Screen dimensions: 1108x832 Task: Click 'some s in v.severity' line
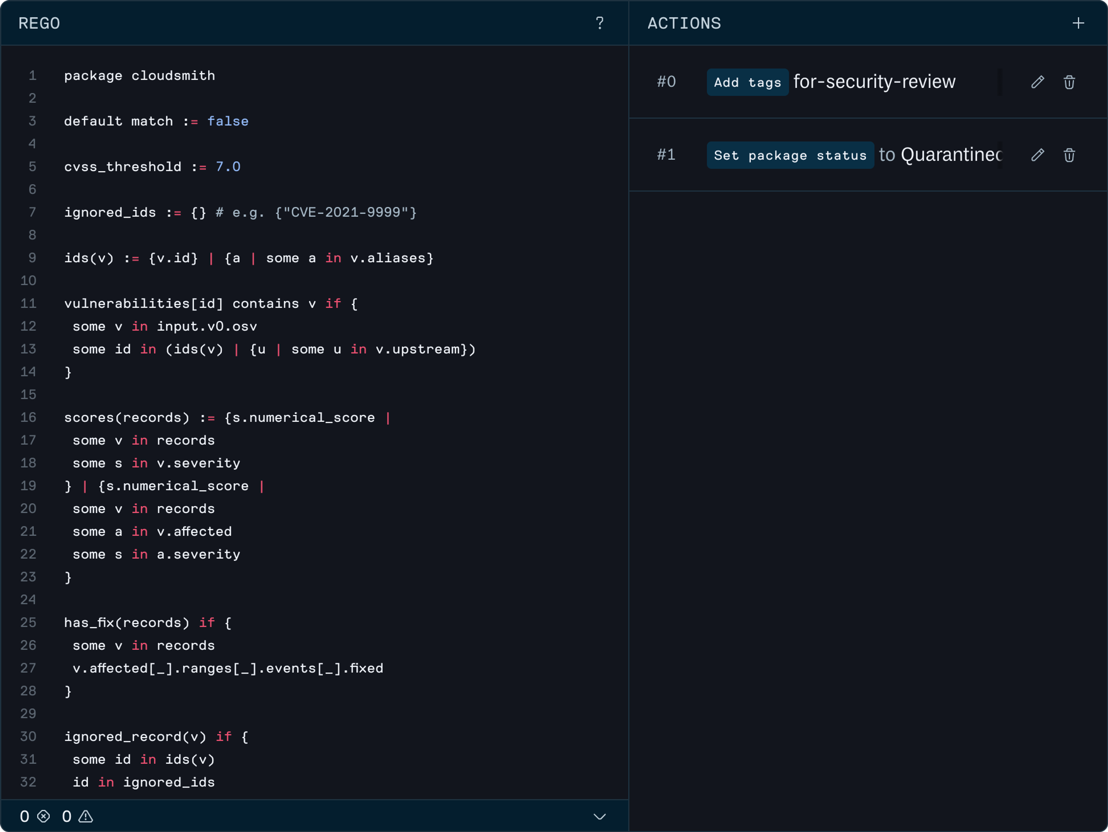[x=156, y=463]
